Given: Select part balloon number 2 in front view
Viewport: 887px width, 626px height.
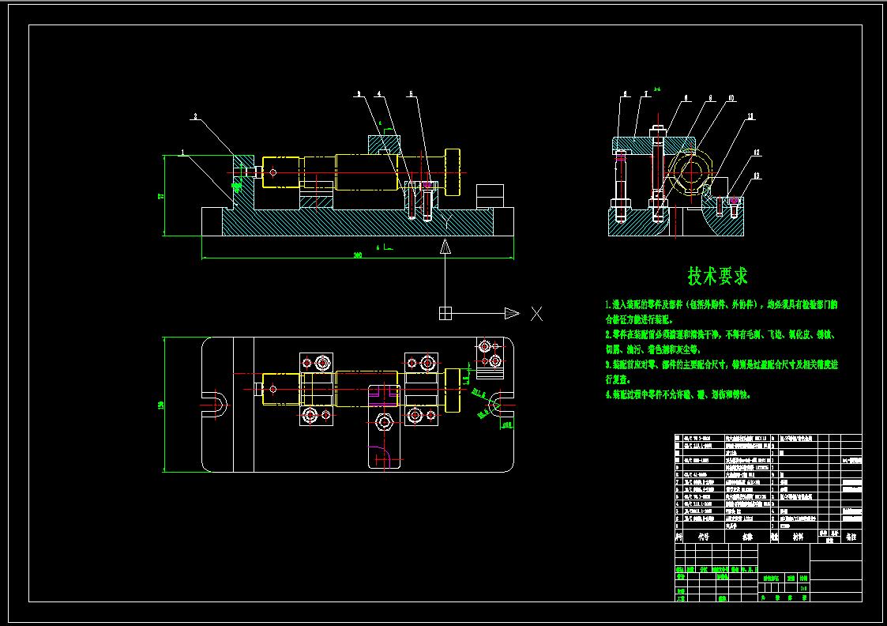Looking at the screenshot, I should coord(196,117).
